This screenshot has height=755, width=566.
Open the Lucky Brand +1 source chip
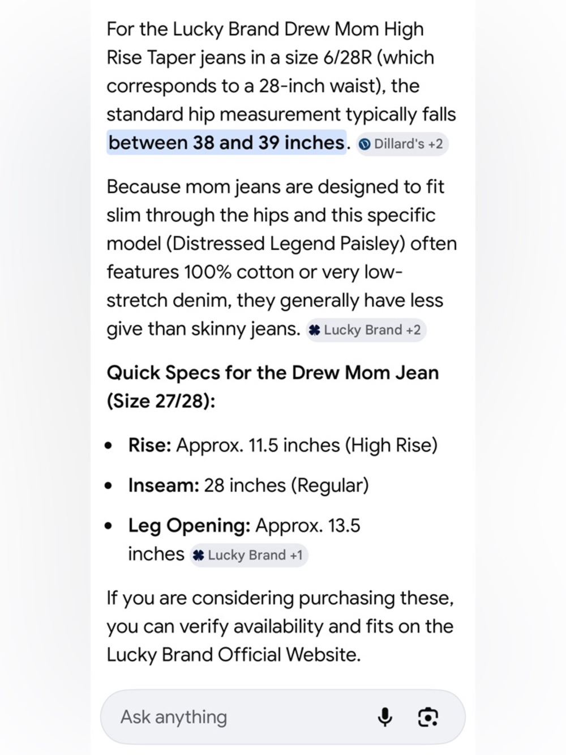[x=249, y=555]
